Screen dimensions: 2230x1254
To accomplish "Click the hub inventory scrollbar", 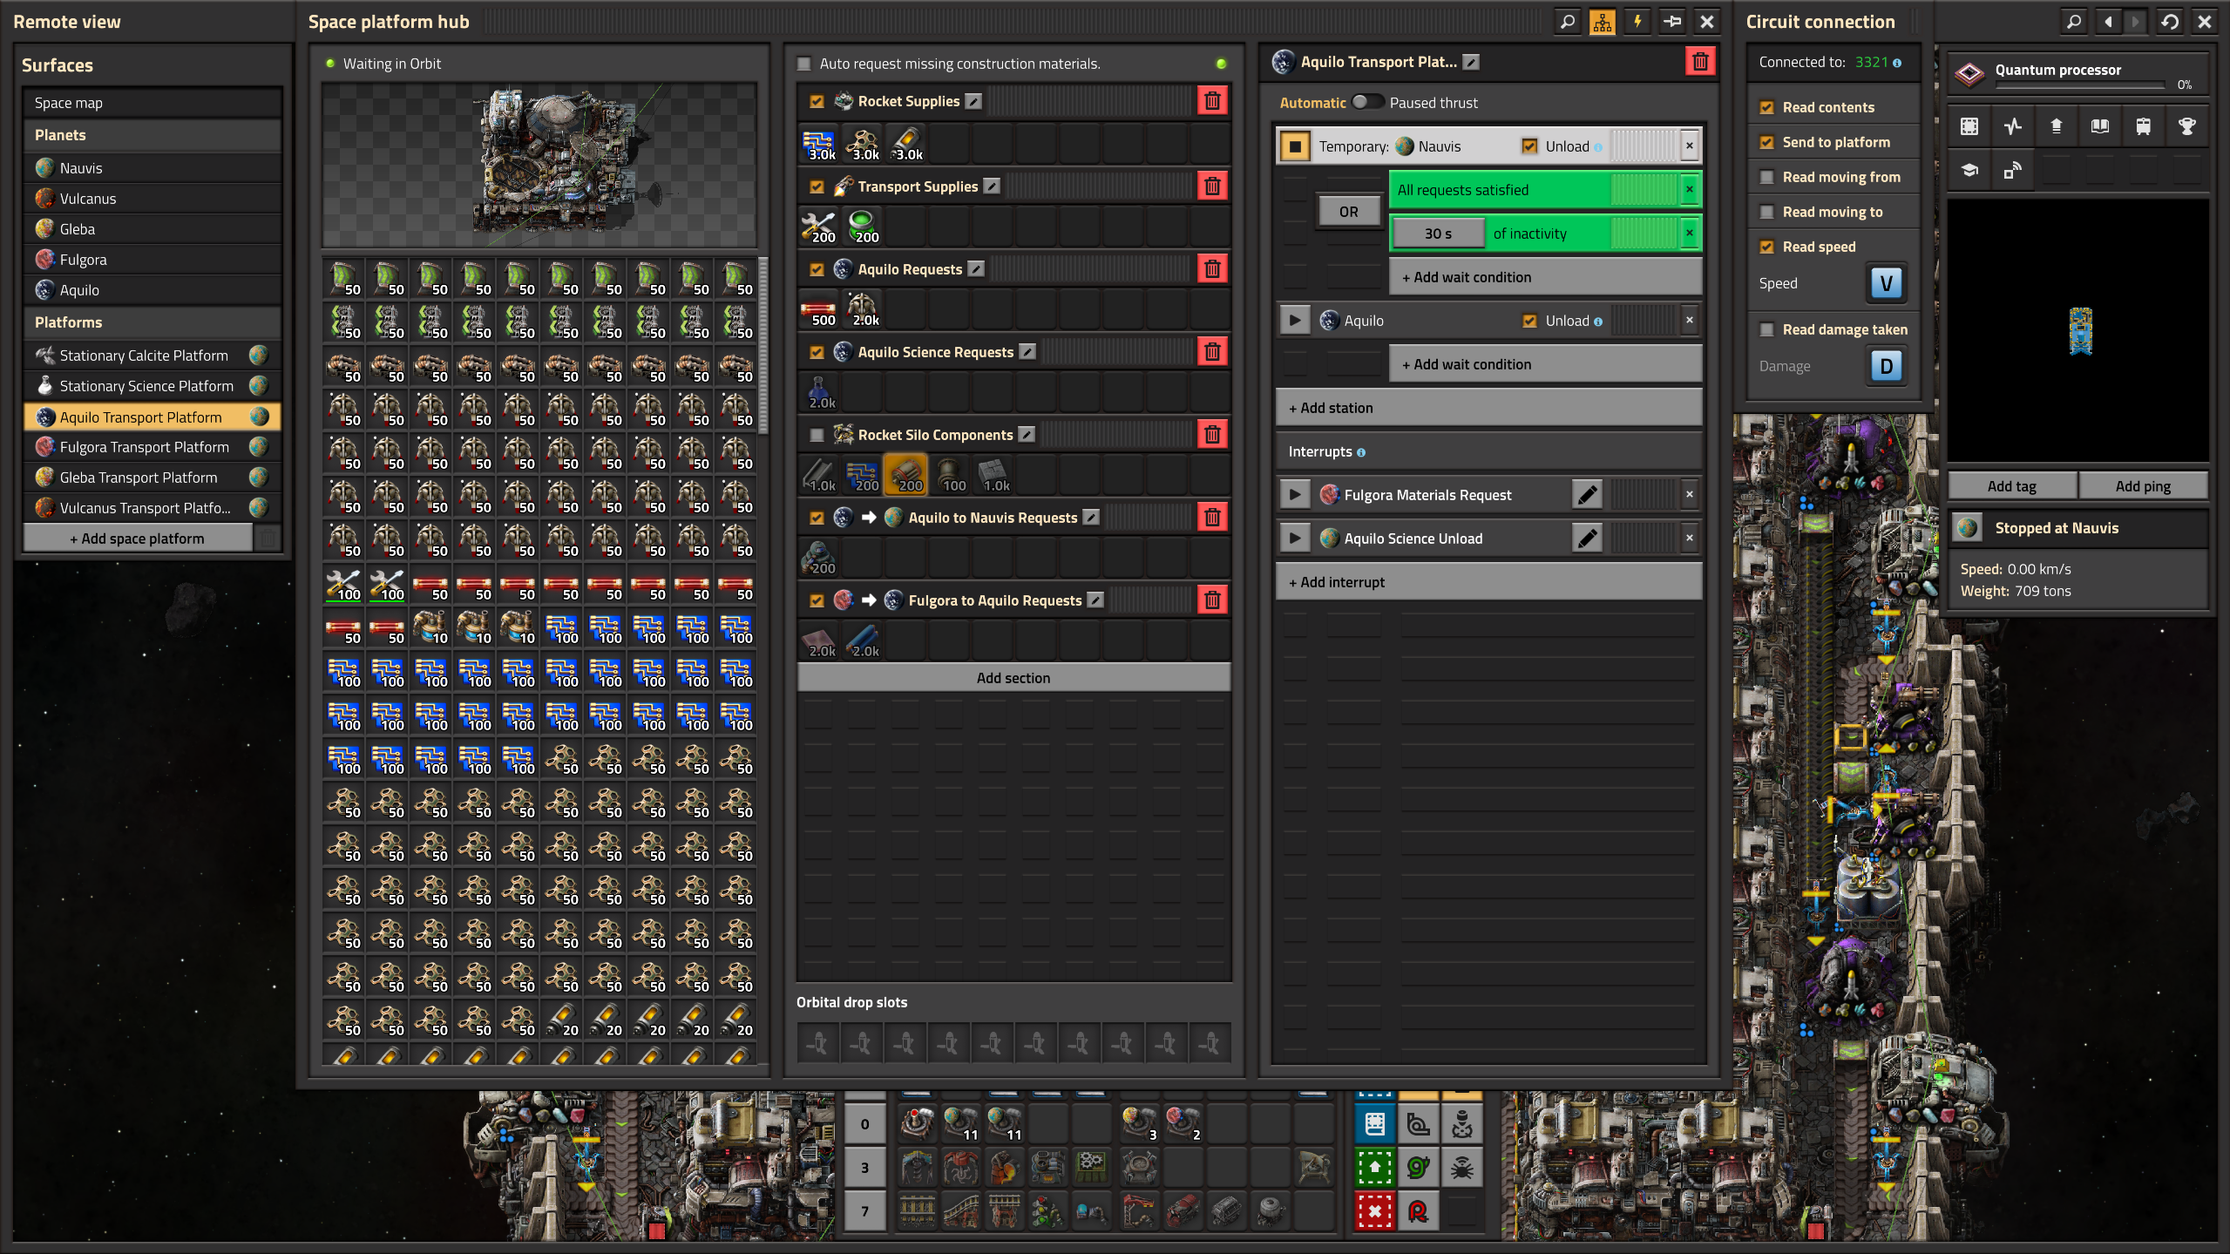I will tap(763, 346).
